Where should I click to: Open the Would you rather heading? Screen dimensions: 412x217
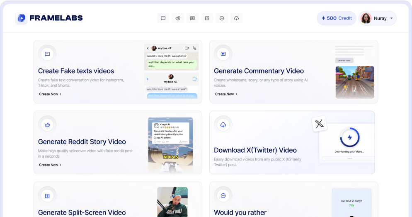tap(240, 212)
